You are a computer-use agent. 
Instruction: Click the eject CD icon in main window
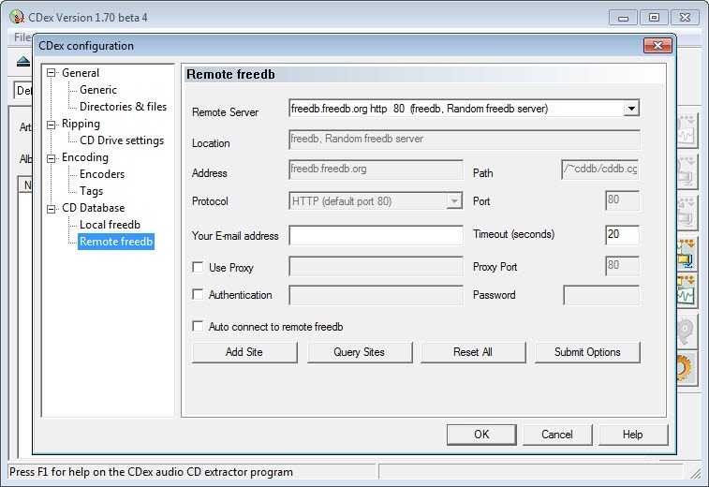(23, 62)
